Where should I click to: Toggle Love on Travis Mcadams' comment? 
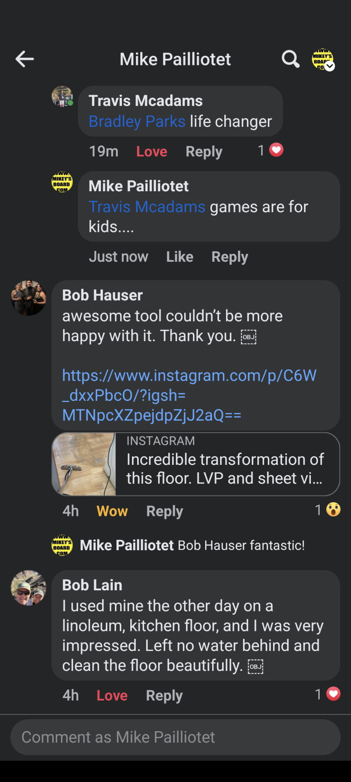[x=152, y=152]
